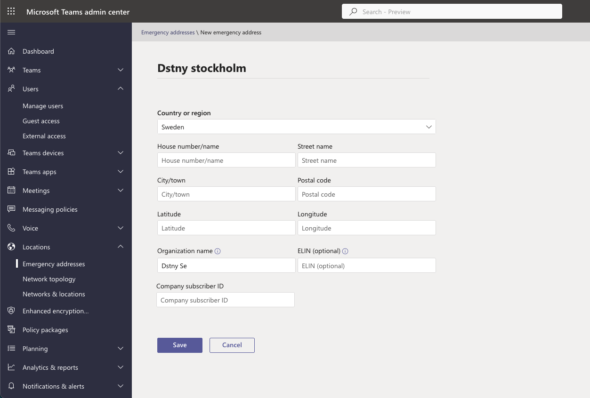Image resolution: width=590 pixels, height=398 pixels.
Task: Collapse the navigation hamburger menu
Action: (x=11, y=32)
